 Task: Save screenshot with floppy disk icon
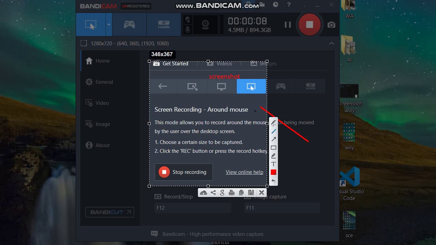[x=251, y=193]
